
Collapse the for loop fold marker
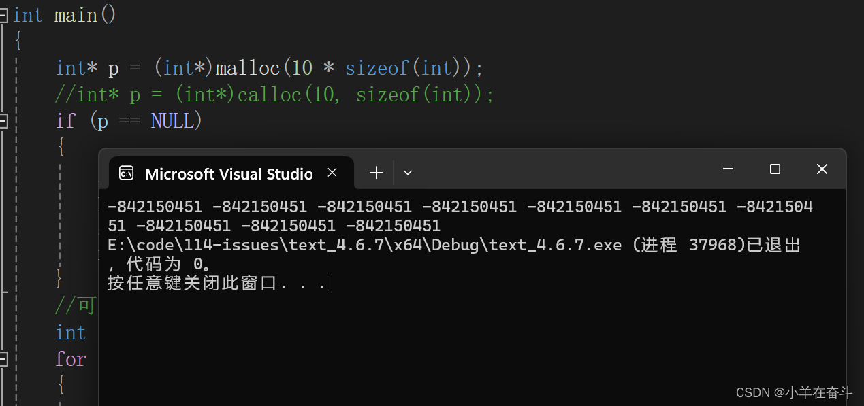[3, 359]
